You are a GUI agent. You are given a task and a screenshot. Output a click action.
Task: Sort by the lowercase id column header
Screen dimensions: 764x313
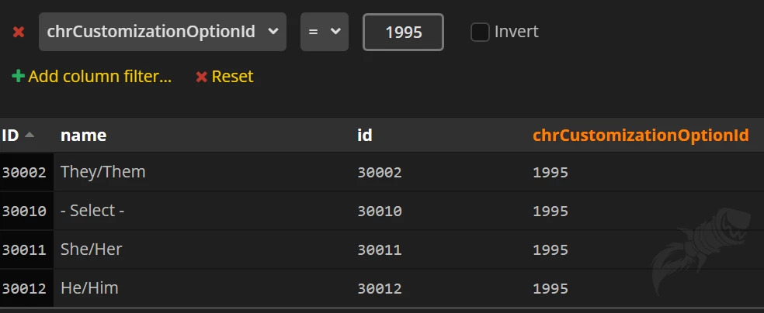pos(364,136)
